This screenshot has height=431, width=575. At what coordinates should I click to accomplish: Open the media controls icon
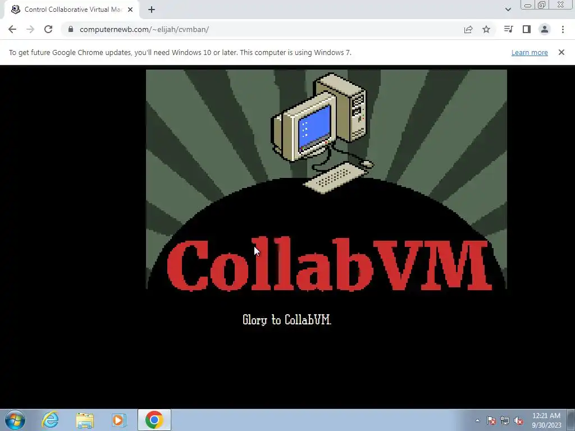508,29
